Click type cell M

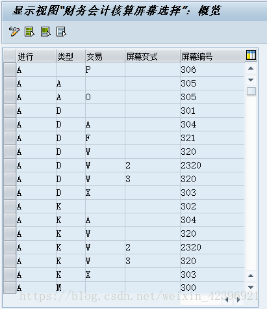71,288
